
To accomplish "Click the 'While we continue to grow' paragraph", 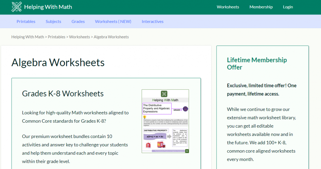I will pyautogui.click(x=261, y=134).
